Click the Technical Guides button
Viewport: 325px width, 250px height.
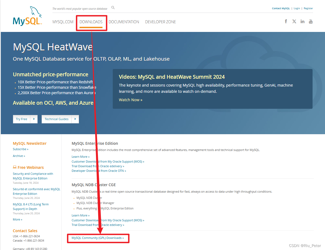pos(60,119)
